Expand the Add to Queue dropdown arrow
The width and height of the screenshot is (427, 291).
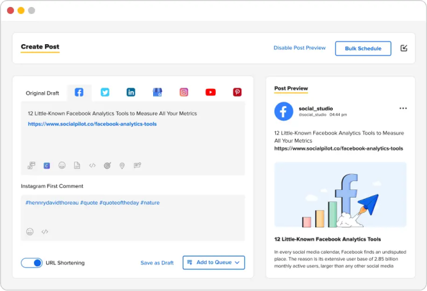237,263
